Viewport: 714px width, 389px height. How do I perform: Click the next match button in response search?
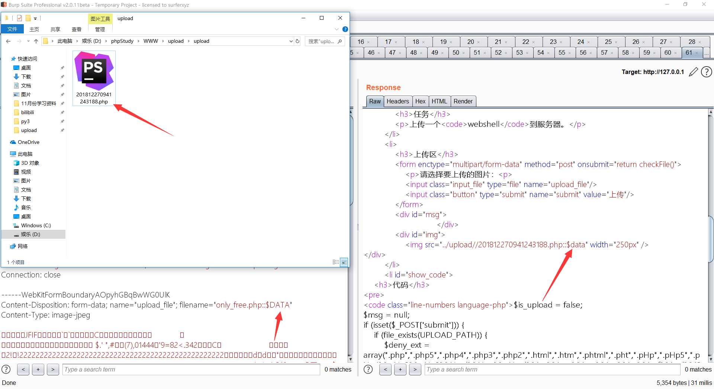pyautogui.click(x=415, y=369)
